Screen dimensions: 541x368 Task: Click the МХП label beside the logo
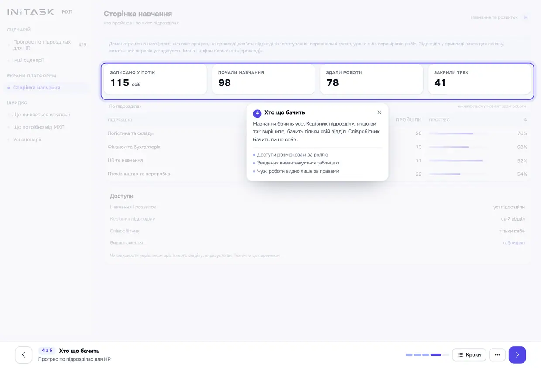point(67,12)
